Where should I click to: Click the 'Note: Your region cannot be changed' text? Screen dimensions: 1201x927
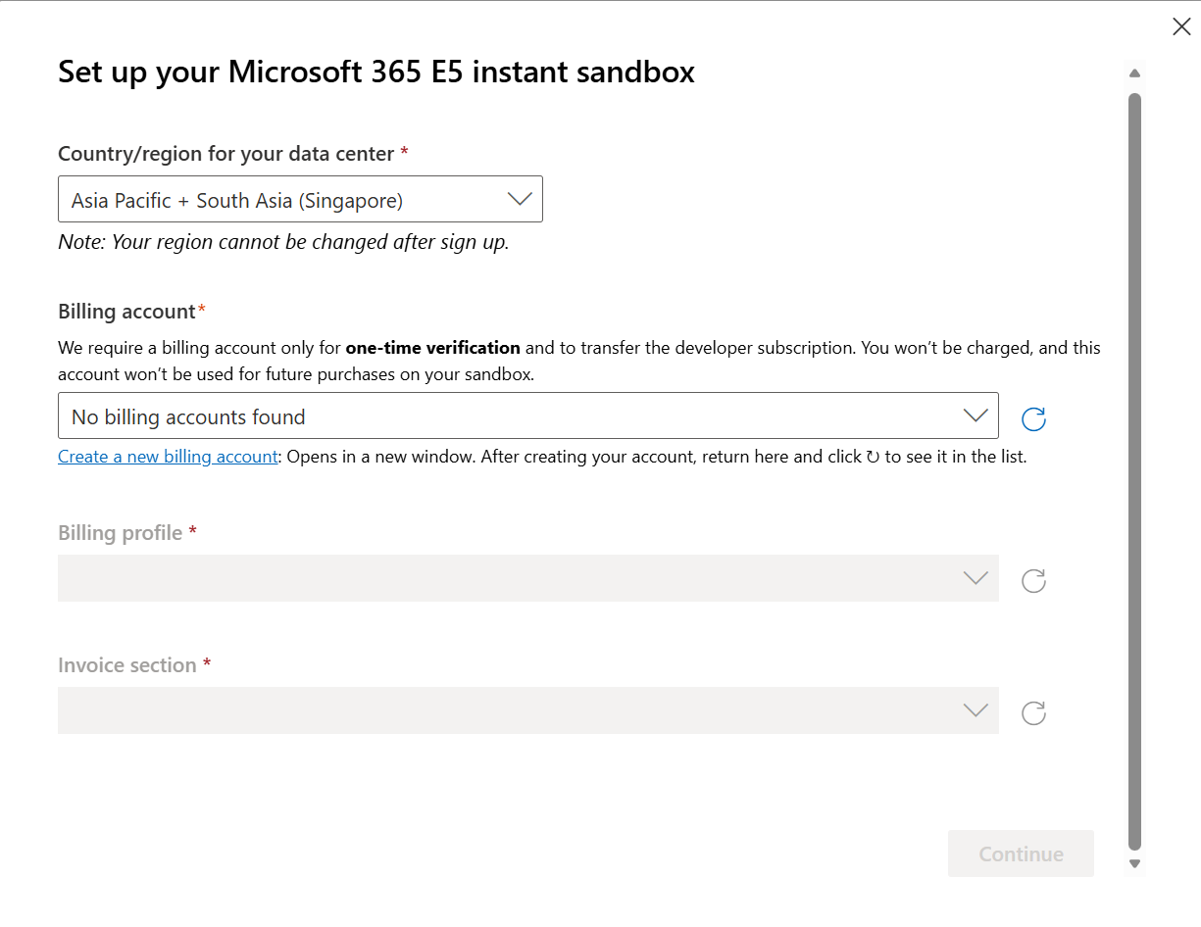click(284, 242)
